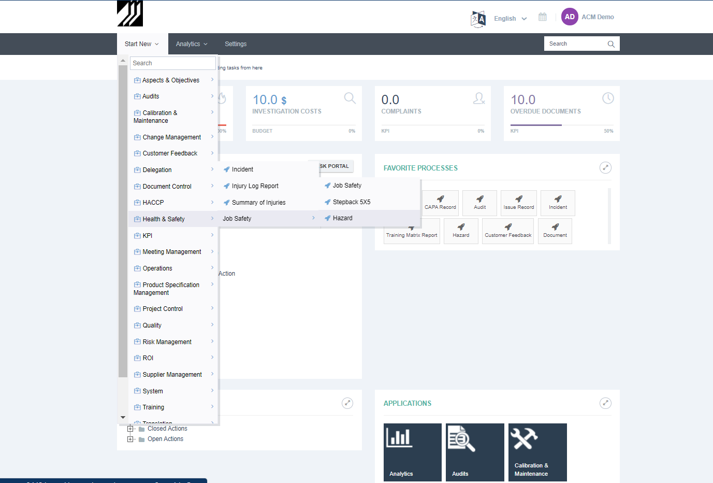The width and height of the screenshot is (713, 483).
Task: Open Settings in the navigation bar
Action: 236,44
